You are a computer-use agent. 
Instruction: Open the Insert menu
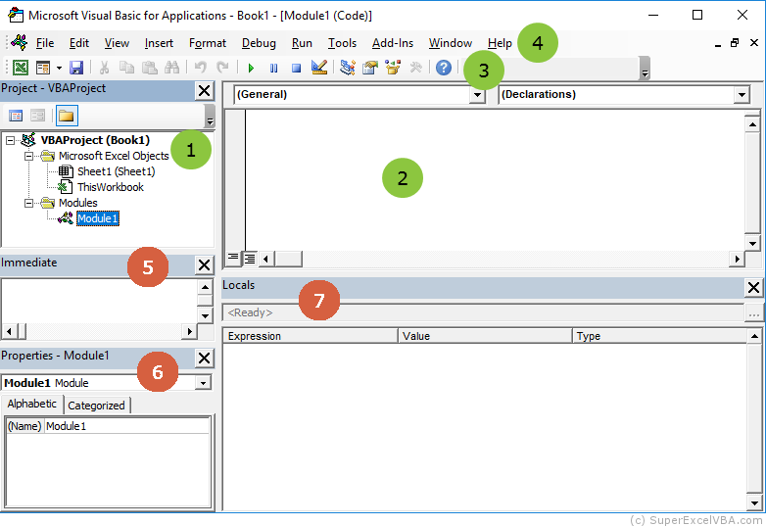(x=159, y=43)
